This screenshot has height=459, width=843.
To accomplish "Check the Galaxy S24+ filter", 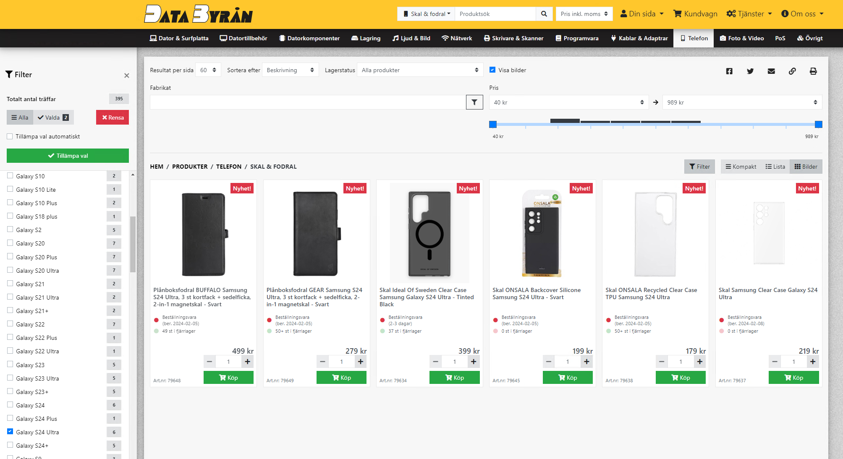I will click(x=10, y=445).
